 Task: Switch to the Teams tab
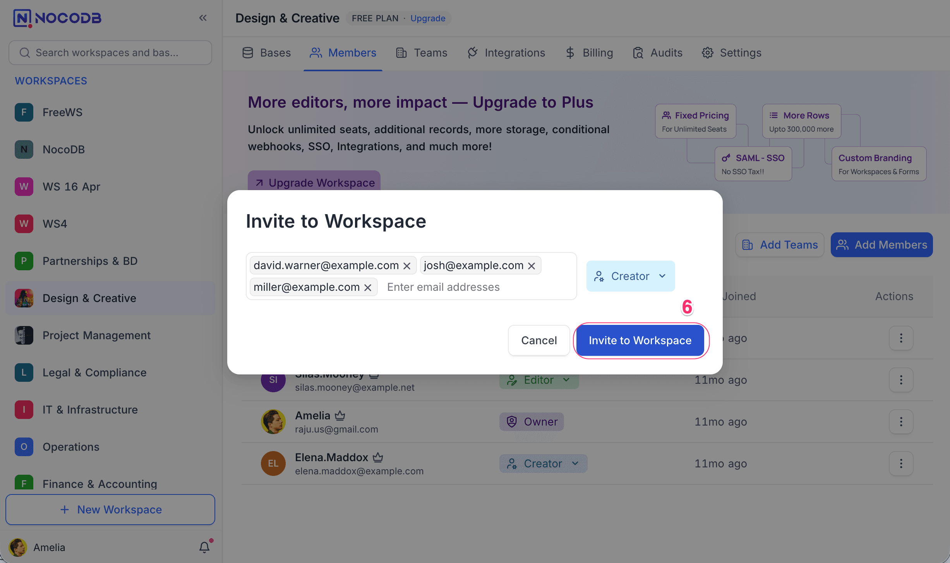coord(422,53)
